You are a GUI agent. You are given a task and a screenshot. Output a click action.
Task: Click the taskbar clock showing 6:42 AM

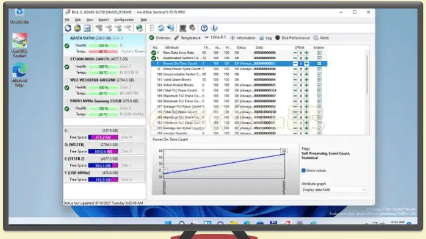pyautogui.click(x=397, y=223)
